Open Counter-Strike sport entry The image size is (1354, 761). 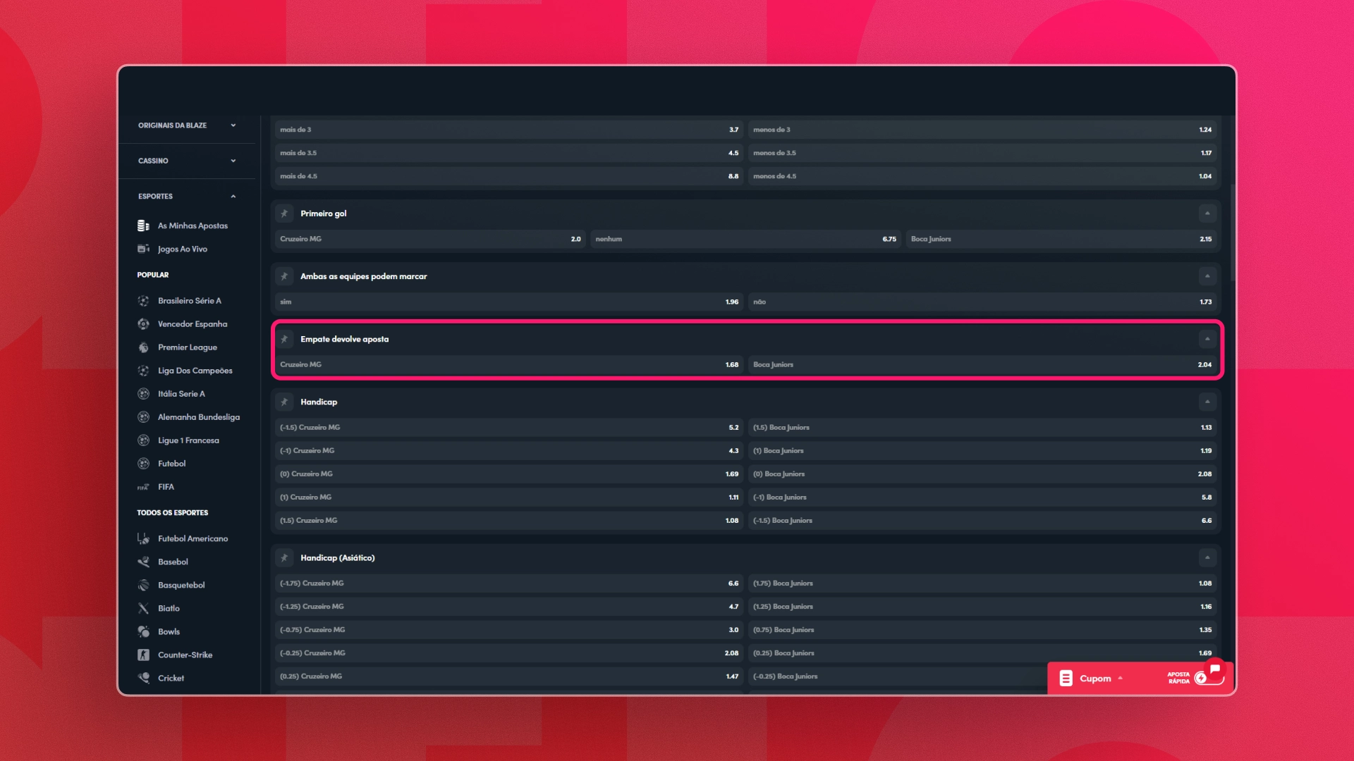click(x=185, y=655)
